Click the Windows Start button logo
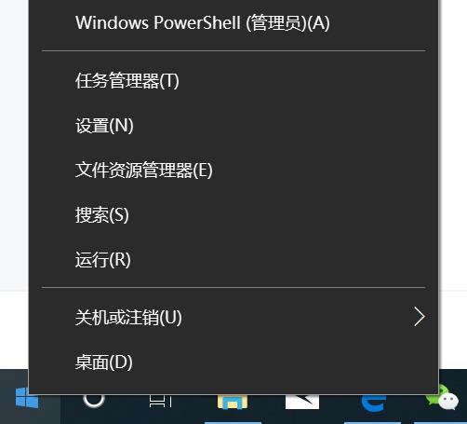The width and height of the screenshot is (467, 424). pos(26,398)
